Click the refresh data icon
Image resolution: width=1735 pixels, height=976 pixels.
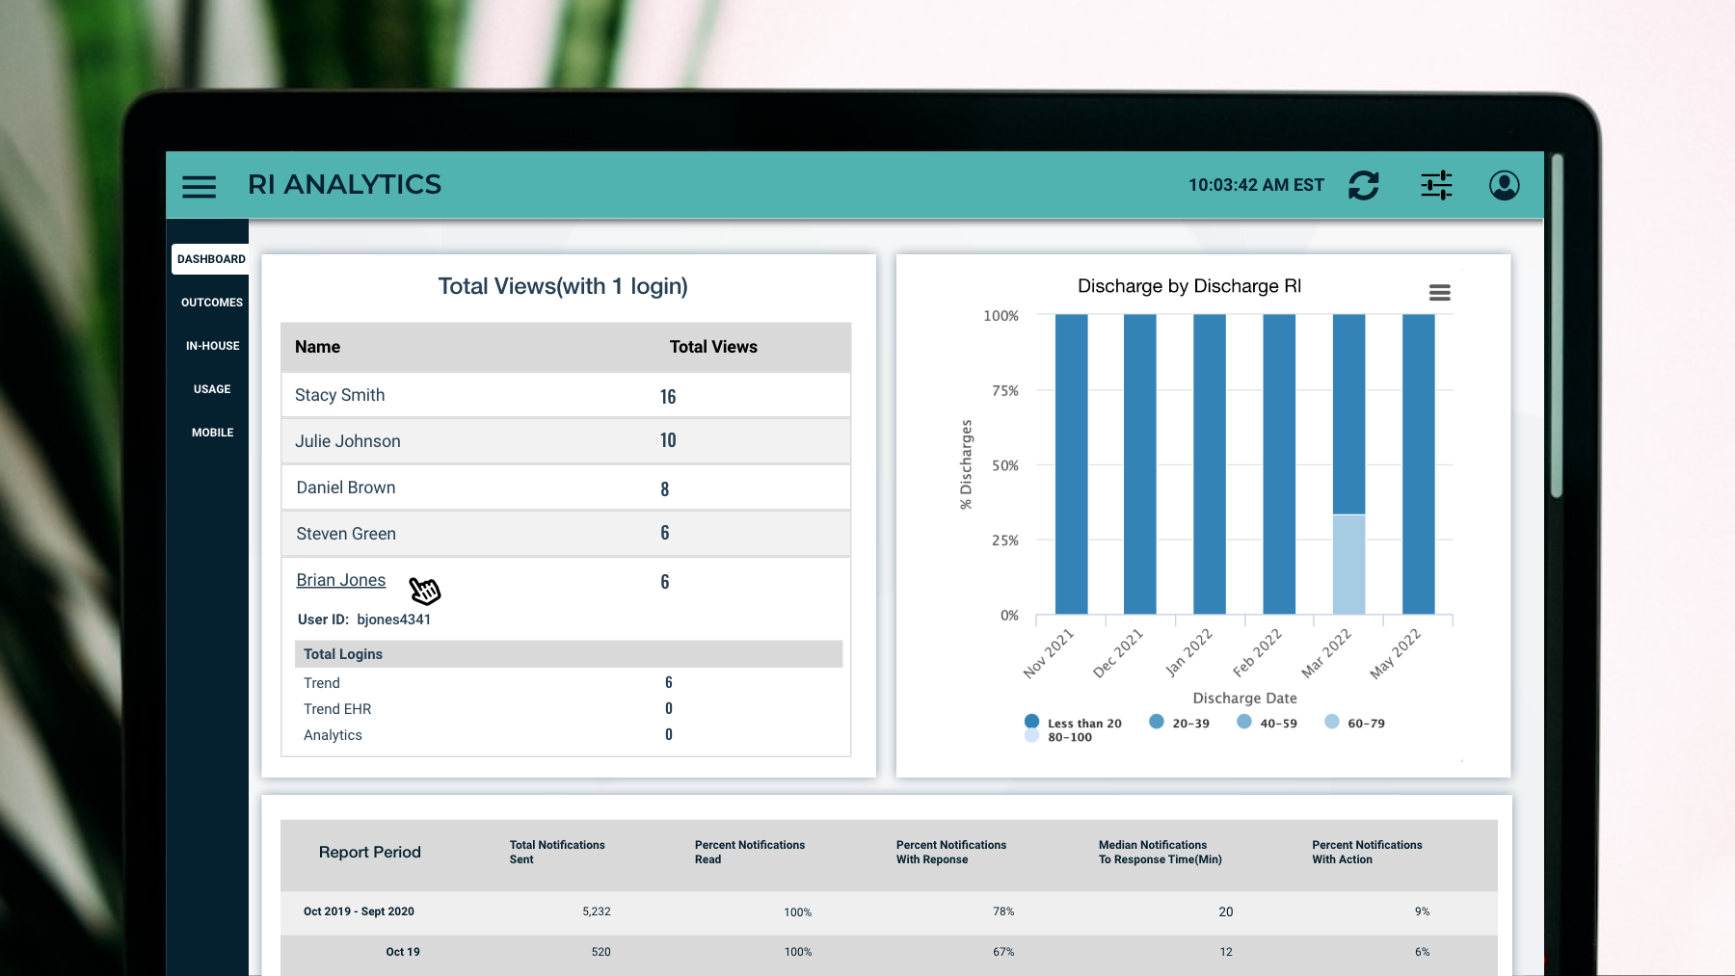[x=1363, y=185]
